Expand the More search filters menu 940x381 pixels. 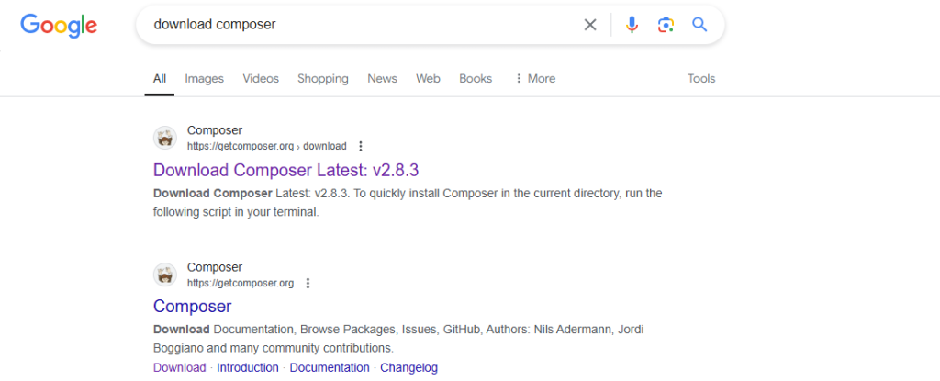pos(535,79)
